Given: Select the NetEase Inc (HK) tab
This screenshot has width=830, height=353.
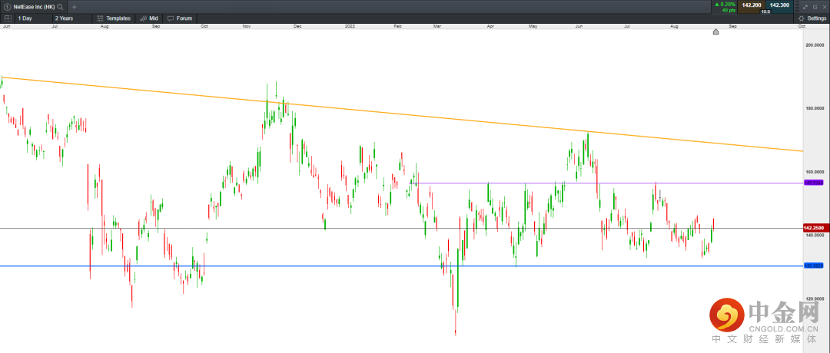Looking at the screenshot, I should [33, 7].
